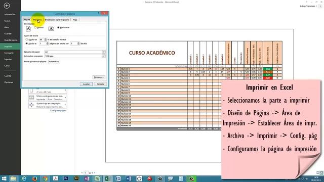Viewport: 324px width, 182px height.
Task: Open Información in the Backstage menu
Action: pyautogui.click(x=10, y=15)
